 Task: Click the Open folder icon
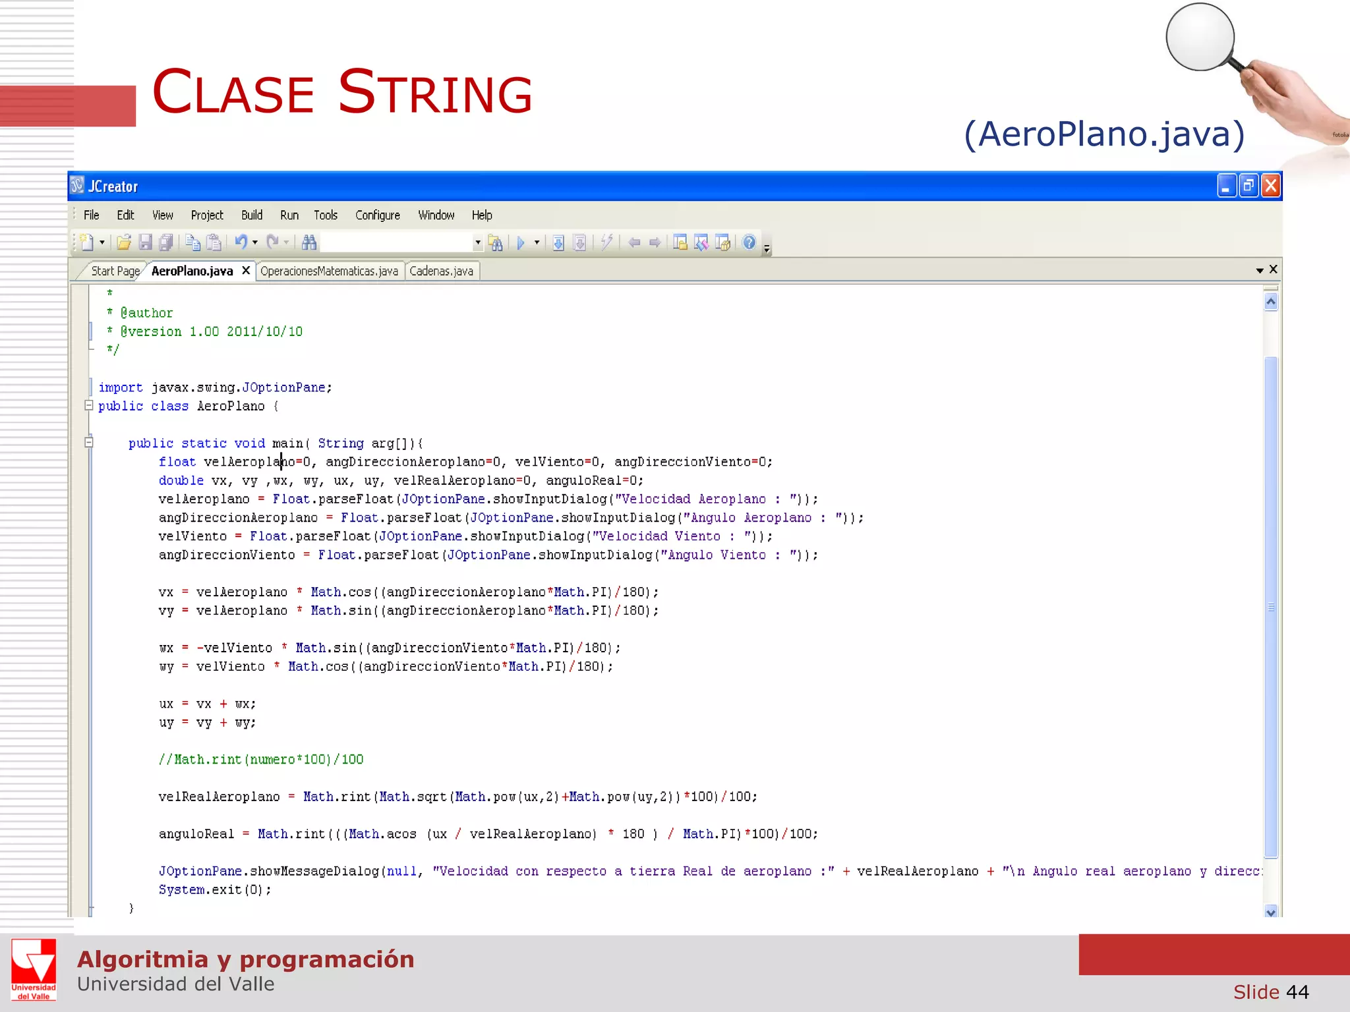pyautogui.click(x=124, y=243)
